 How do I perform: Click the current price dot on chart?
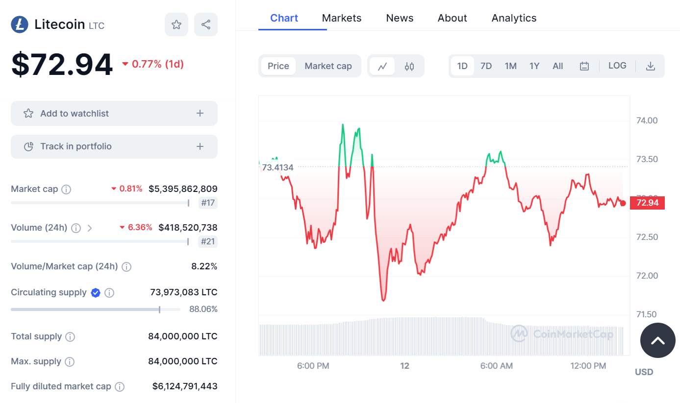point(623,203)
